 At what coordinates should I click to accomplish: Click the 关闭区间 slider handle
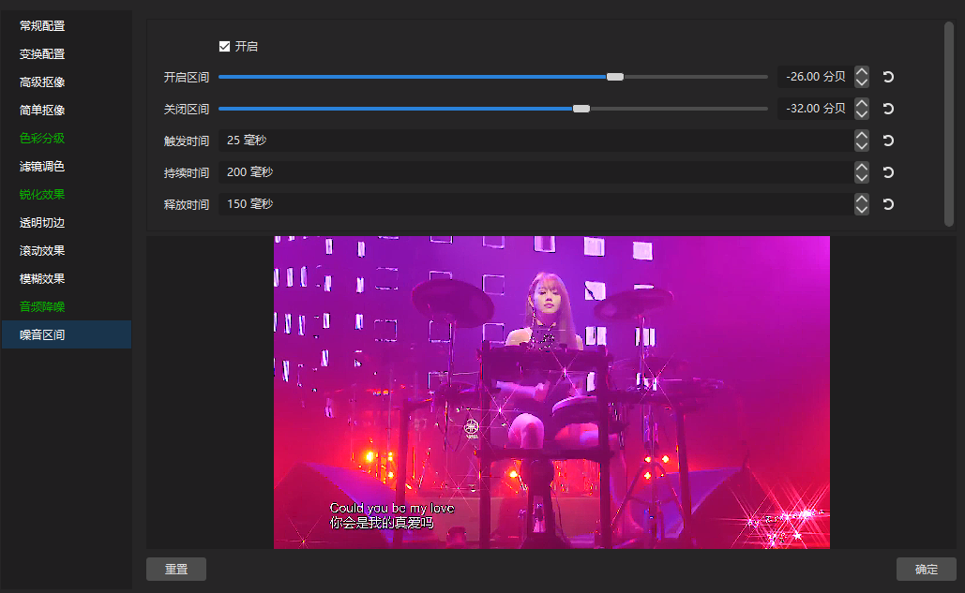pyautogui.click(x=581, y=109)
